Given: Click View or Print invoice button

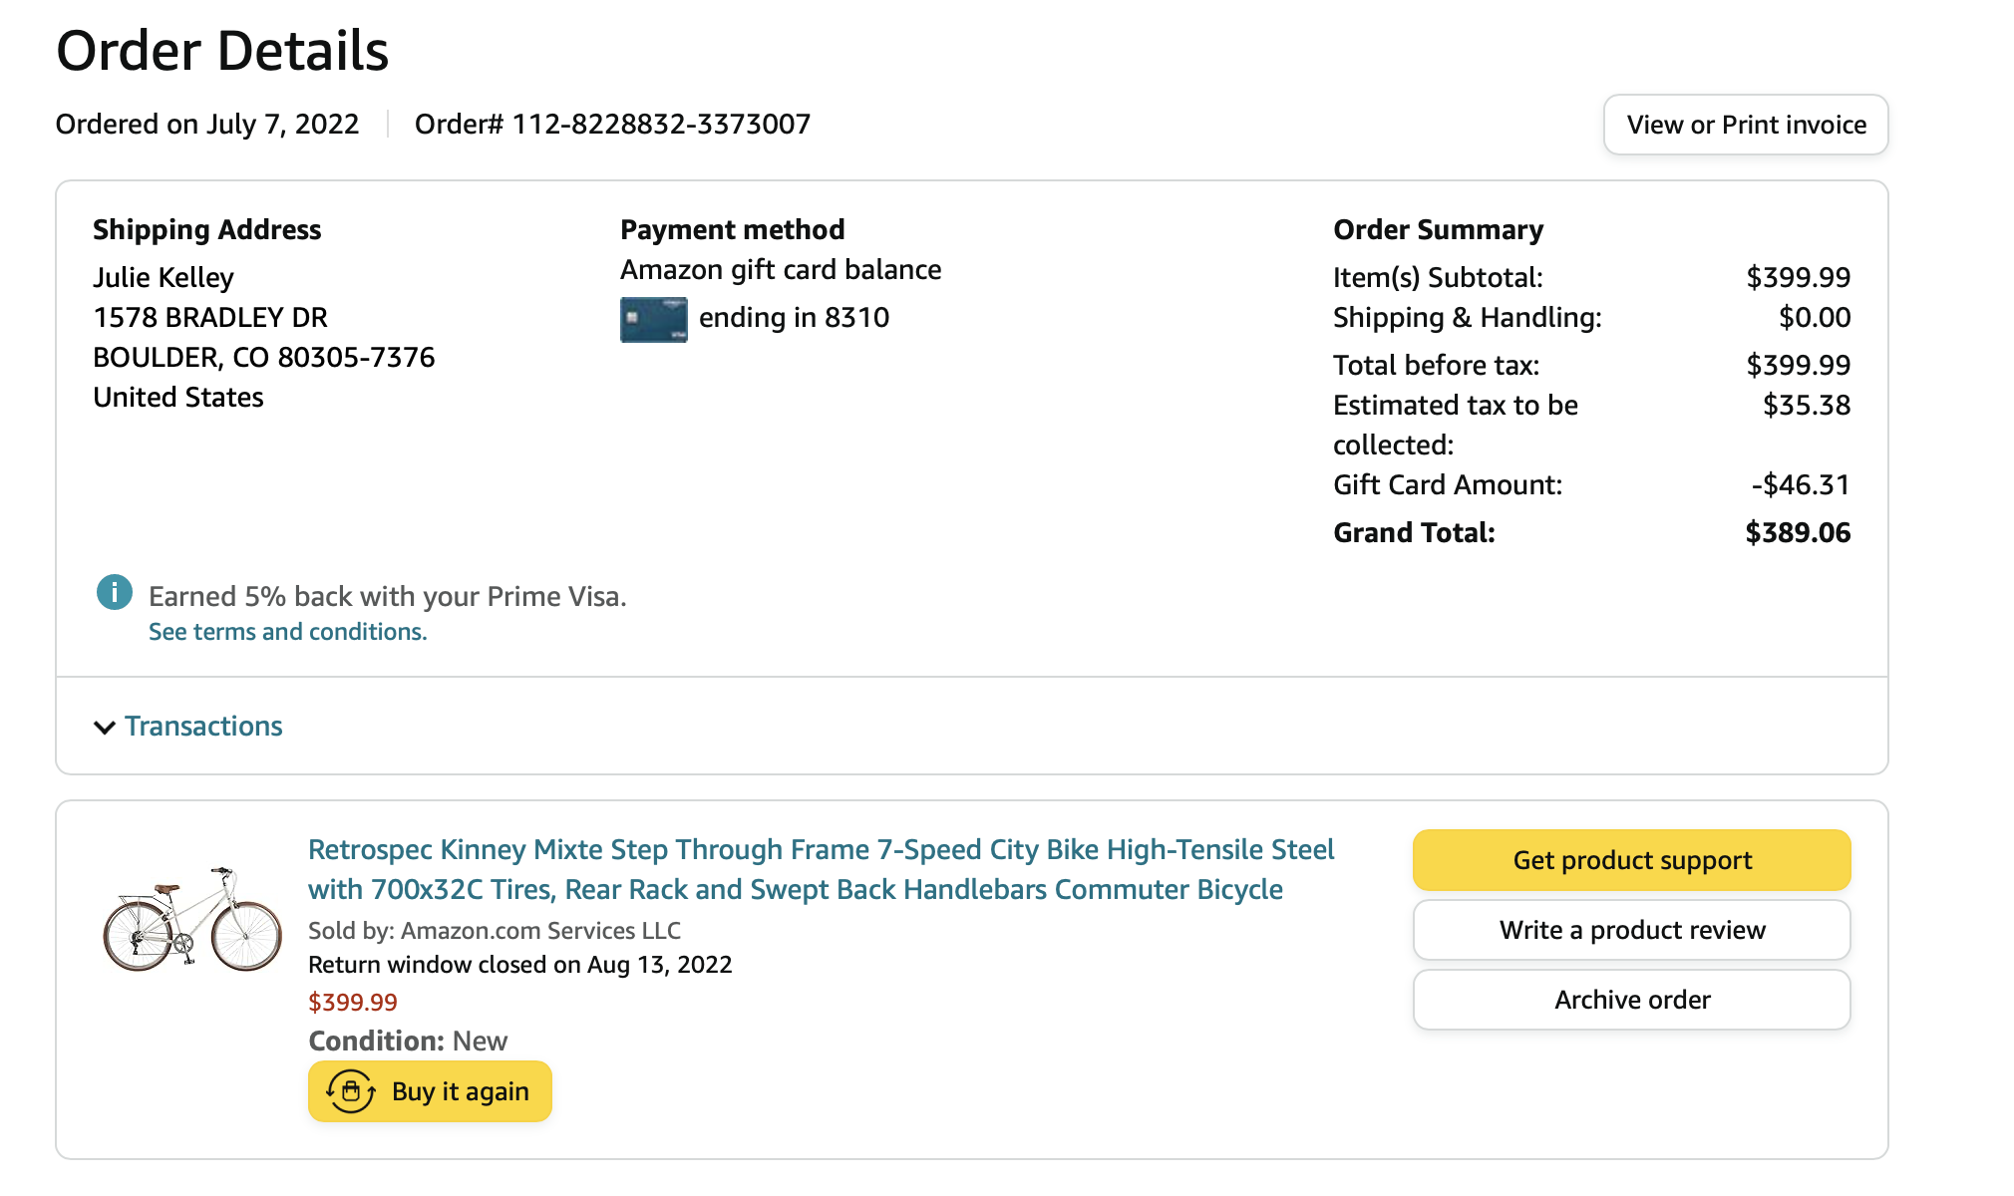Looking at the screenshot, I should point(1745,125).
